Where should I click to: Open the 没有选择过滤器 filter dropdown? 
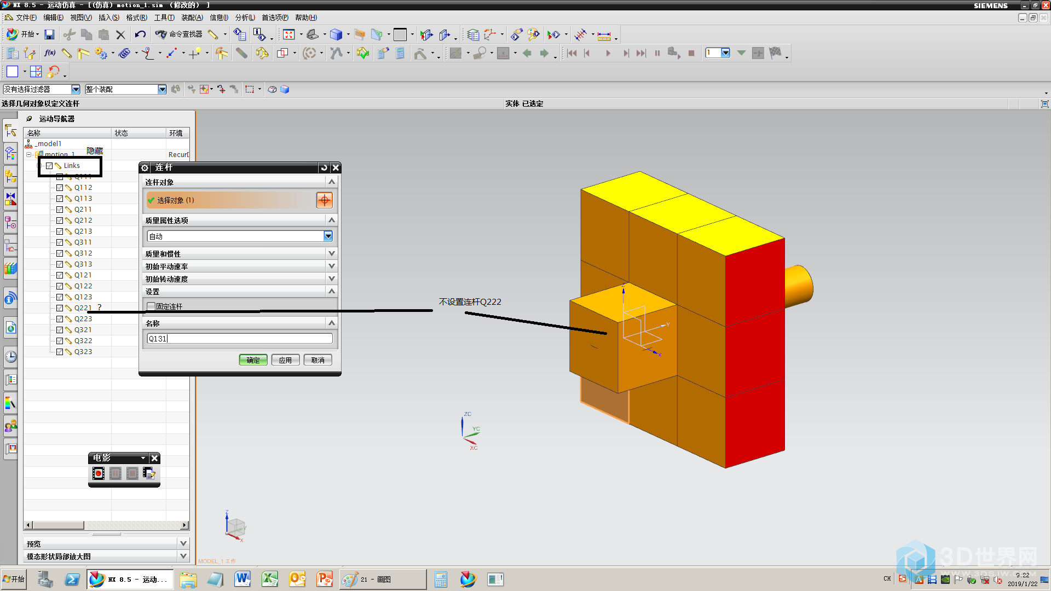(76, 89)
